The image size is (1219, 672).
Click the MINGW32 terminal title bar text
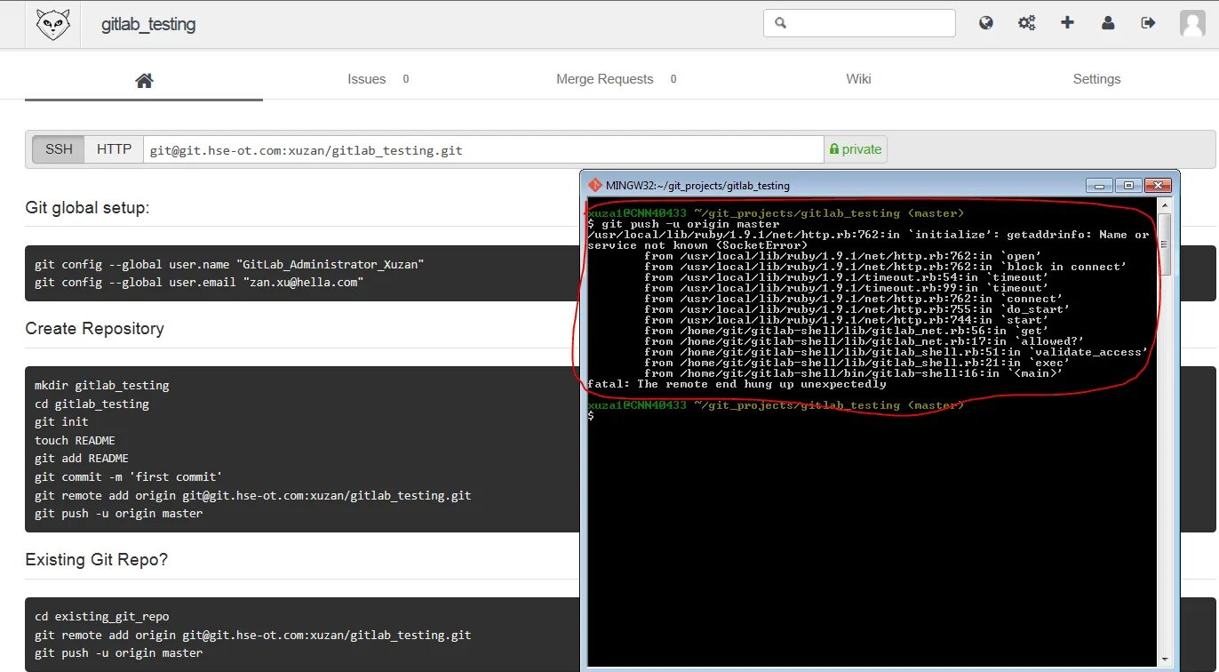[x=697, y=186]
